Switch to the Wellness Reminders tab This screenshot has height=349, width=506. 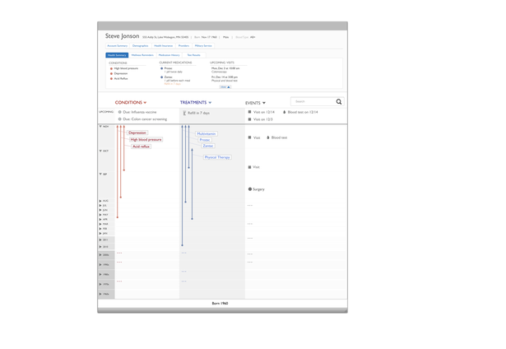[142, 55]
